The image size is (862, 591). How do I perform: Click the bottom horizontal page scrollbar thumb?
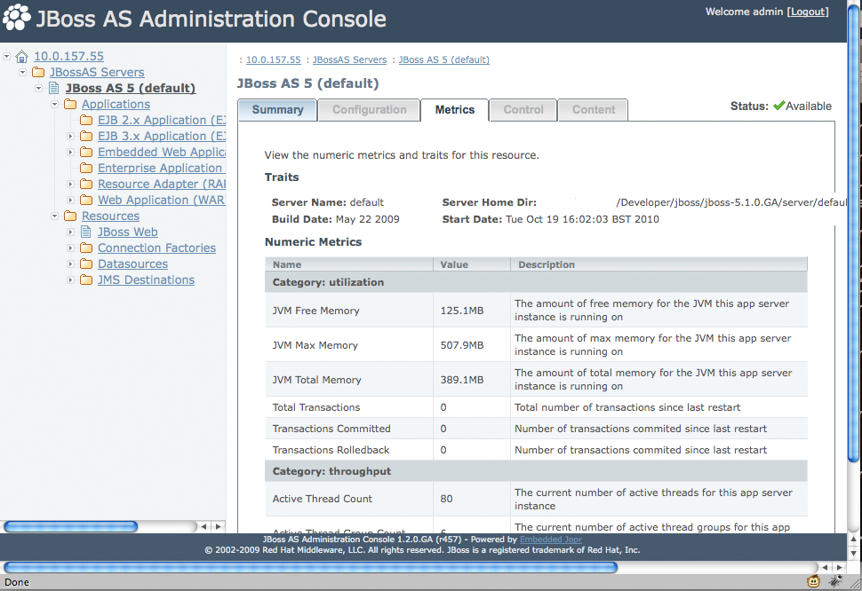point(310,567)
